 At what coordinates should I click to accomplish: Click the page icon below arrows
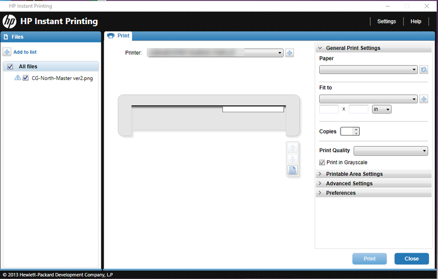[x=292, y=170]
